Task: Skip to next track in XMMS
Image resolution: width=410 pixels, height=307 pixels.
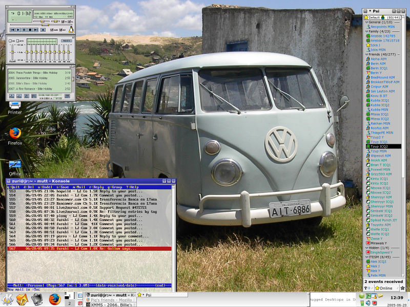Action: coord(36,30)
